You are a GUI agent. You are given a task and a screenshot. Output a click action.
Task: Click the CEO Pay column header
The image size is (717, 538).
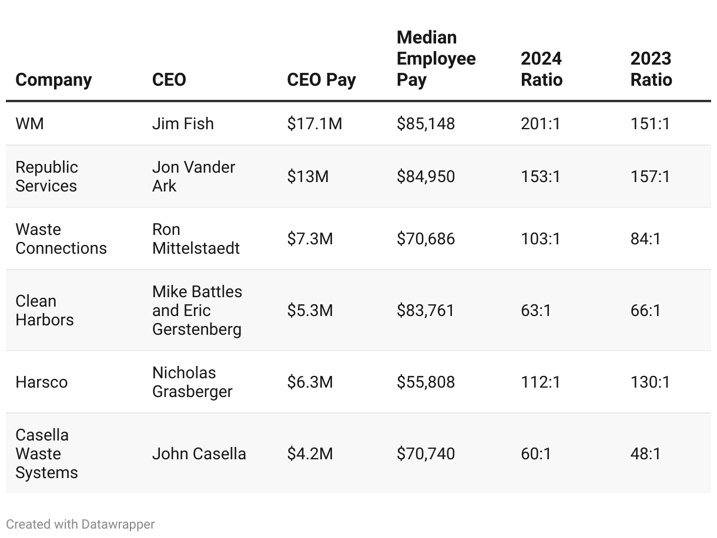point(321,80)
